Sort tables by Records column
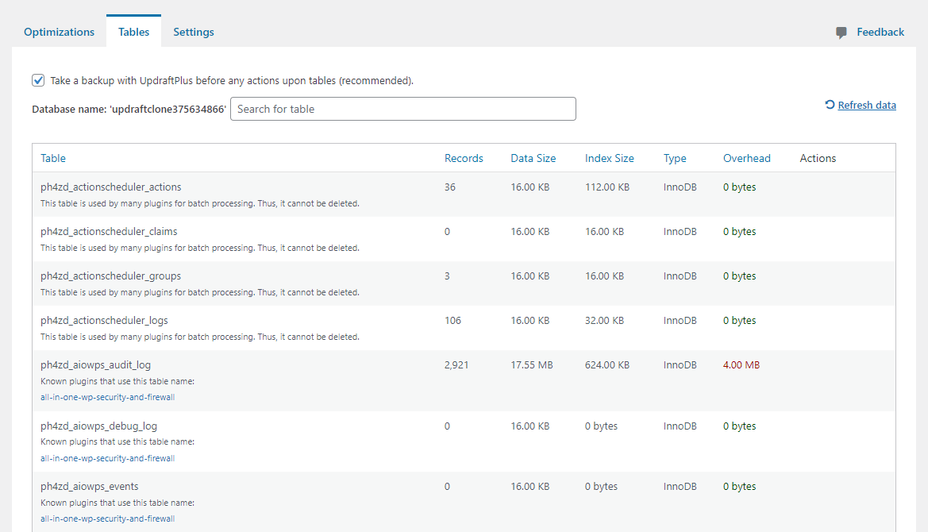This screenshot has height=532, width=928. click(464, 158)
